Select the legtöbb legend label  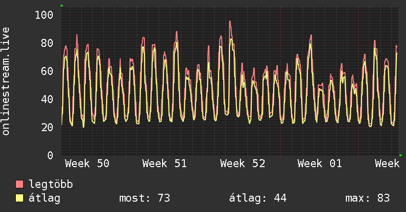click(51, 184)
